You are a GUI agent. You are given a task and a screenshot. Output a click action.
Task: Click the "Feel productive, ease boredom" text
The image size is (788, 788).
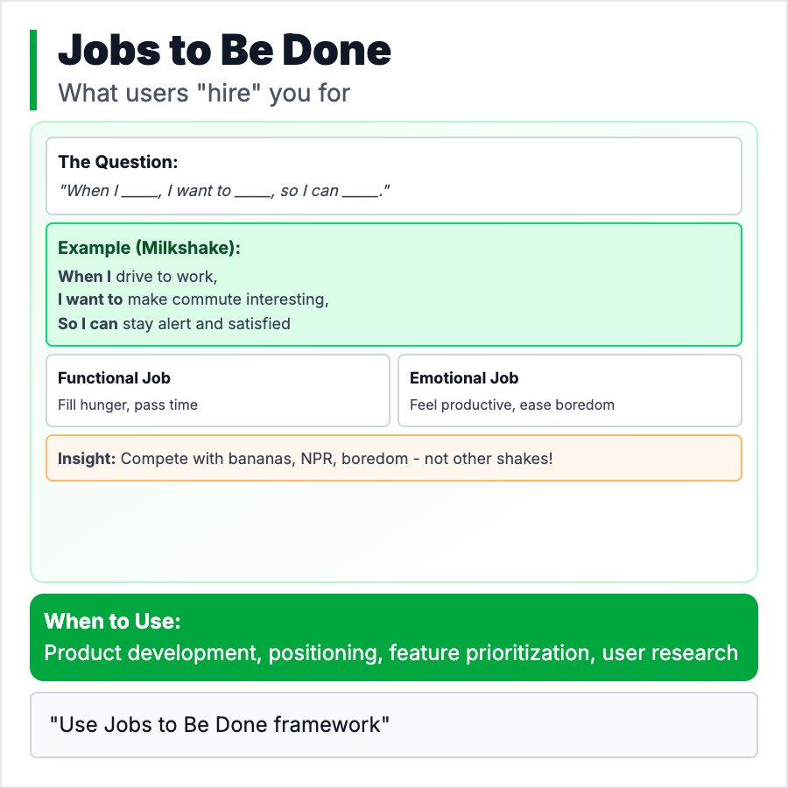(x=511, y=405)
